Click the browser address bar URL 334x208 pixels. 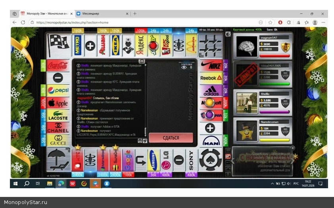pos(73,22)
